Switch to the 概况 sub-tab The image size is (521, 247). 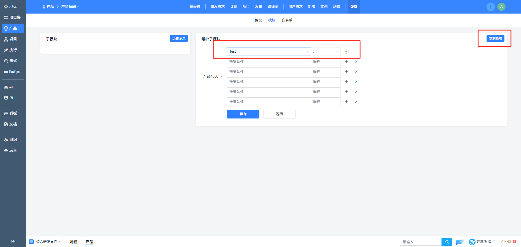(x=258, y=20)
